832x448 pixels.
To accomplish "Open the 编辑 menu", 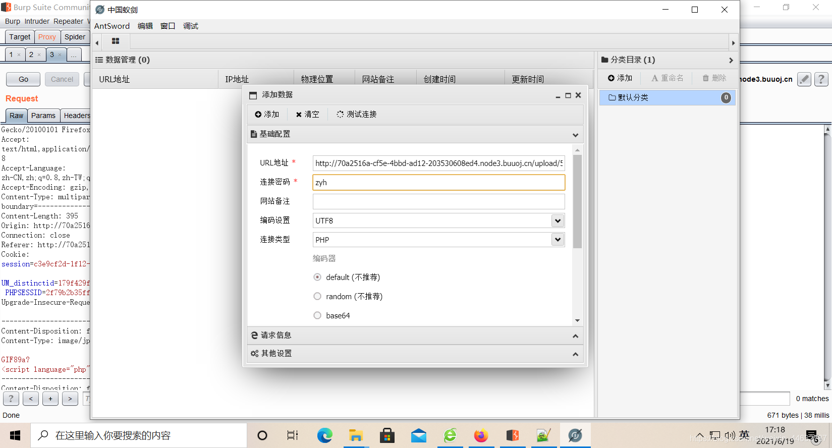I will 145,26.
